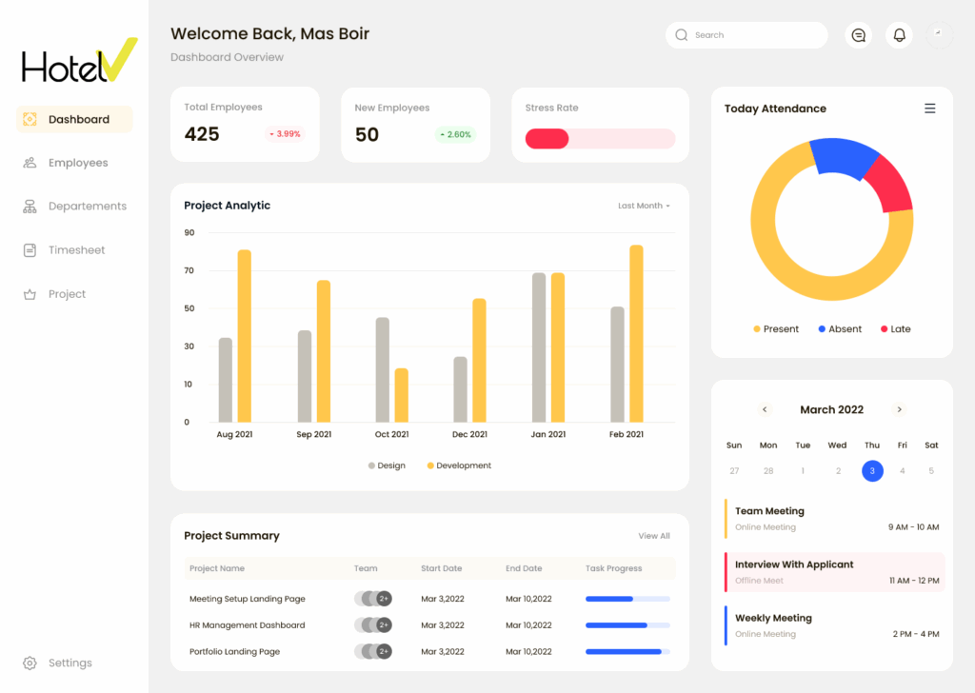
Task: Select the Dashboard menu item
Action: pyautogui.click(x=74, y=119)
